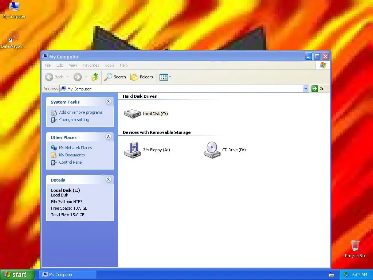Screen dimensions: 373x280
Task: Select the CD Drive (D:) icon
Action: [212, 150]
